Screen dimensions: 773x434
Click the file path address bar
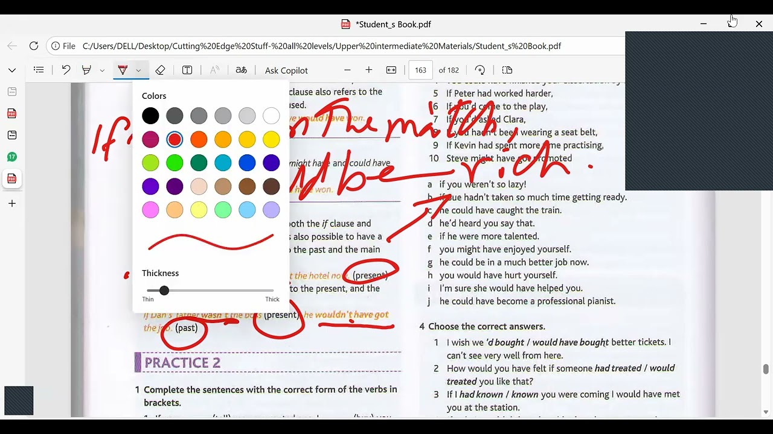321,46
